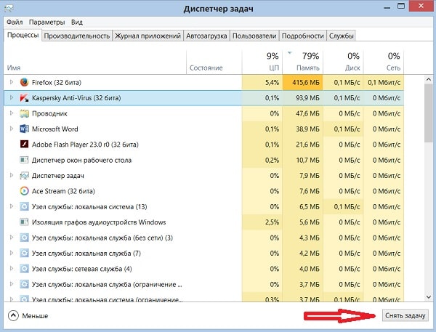Switch to the Производительность tab
Image resolution: width=436 pixels, height=332 pixels.
point(77,36)
